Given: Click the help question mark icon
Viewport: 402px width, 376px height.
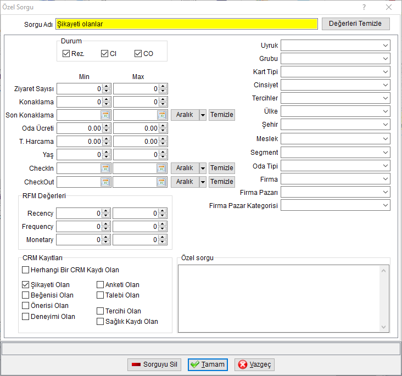Looking at the screenshot, I should tap(364, 7).
